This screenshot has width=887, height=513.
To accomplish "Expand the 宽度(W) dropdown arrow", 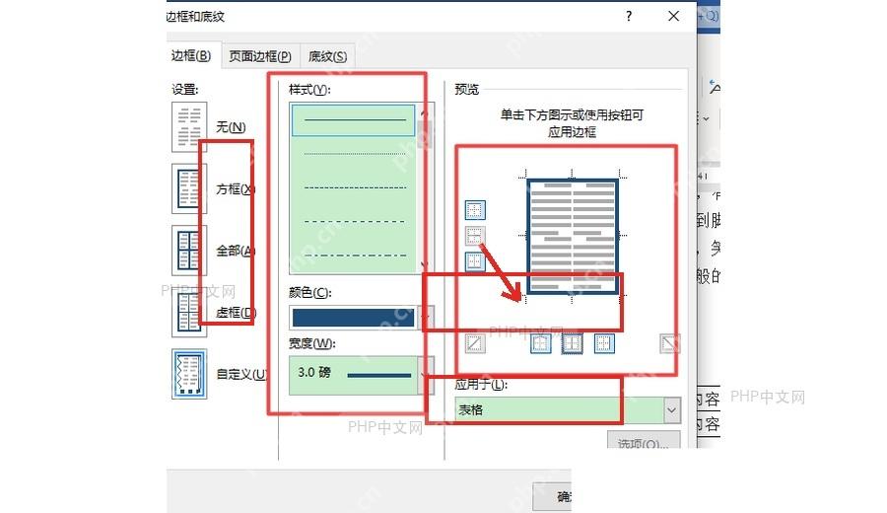I will pyautogui.click(x=427, y=375).
